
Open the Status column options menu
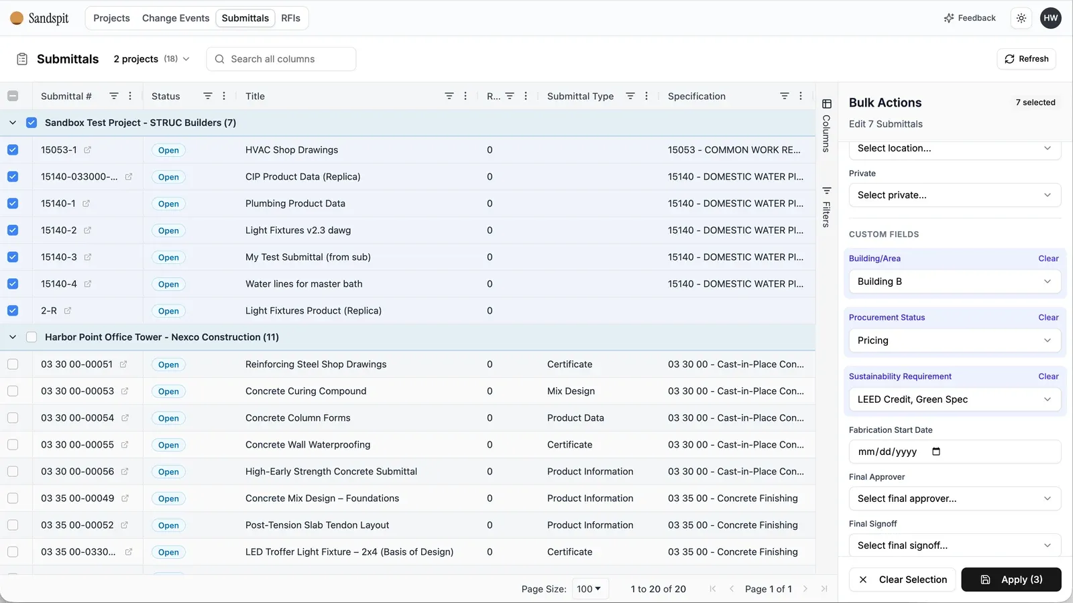point(224,96)
